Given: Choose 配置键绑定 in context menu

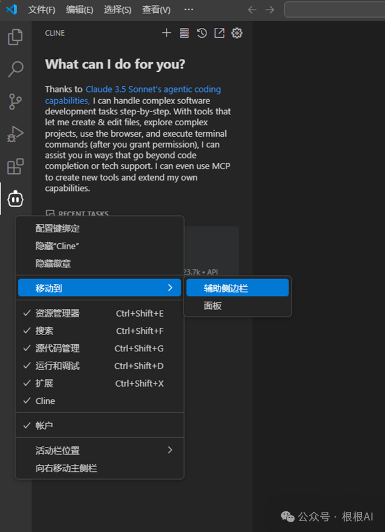Looking at the screenshot, I should tap(100, 229).
